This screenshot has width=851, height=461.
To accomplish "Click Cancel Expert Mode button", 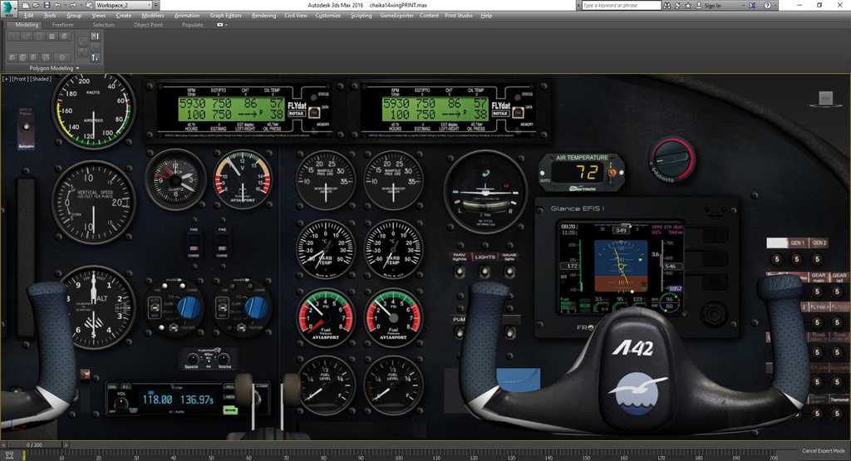I will (824, 451).
